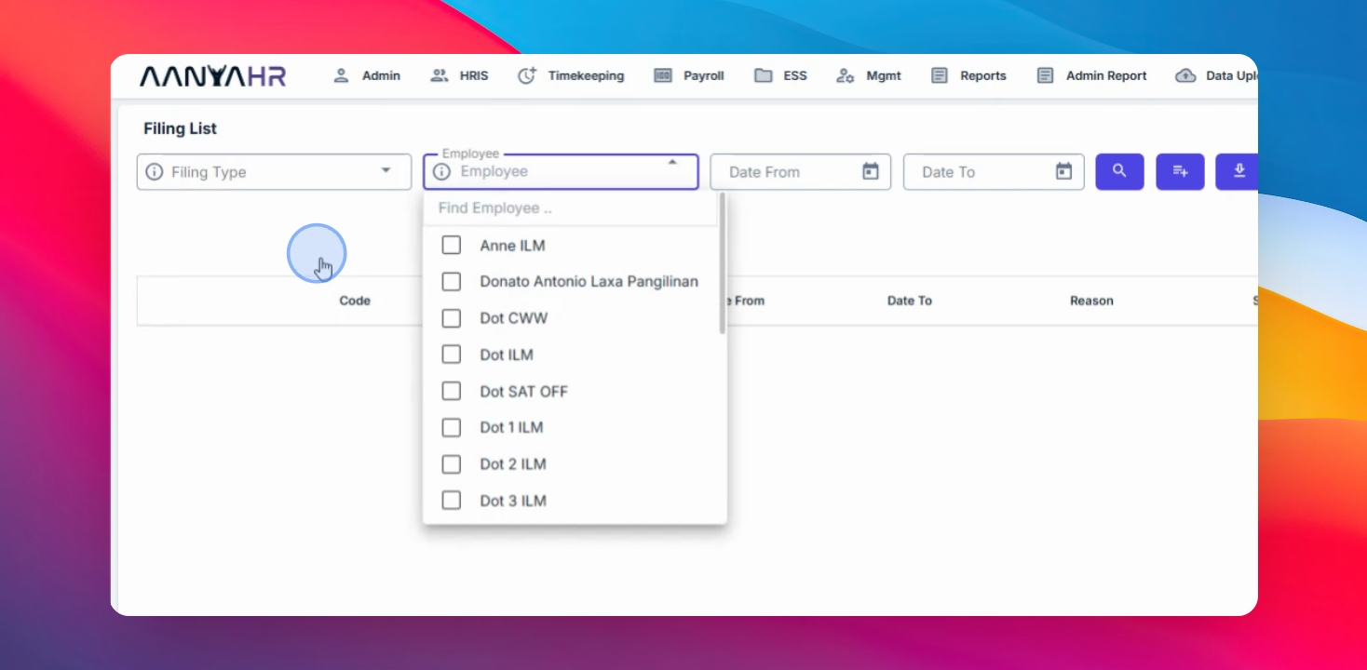Screen dimensions: 1367x670
Task: Click the Reports document icon
Action: [940, 75]
